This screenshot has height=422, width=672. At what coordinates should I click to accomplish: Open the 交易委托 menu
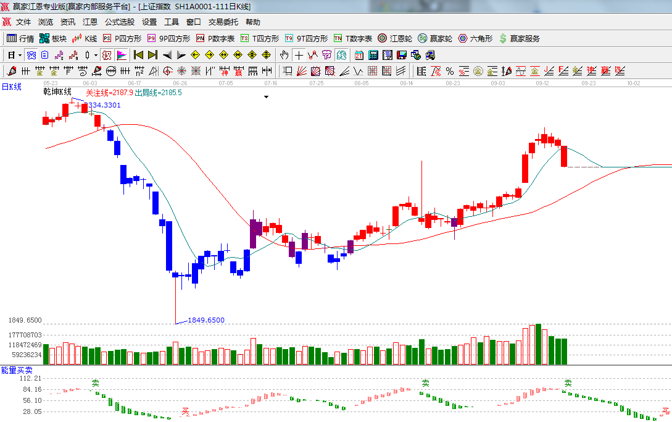click(x=223, y=22)
